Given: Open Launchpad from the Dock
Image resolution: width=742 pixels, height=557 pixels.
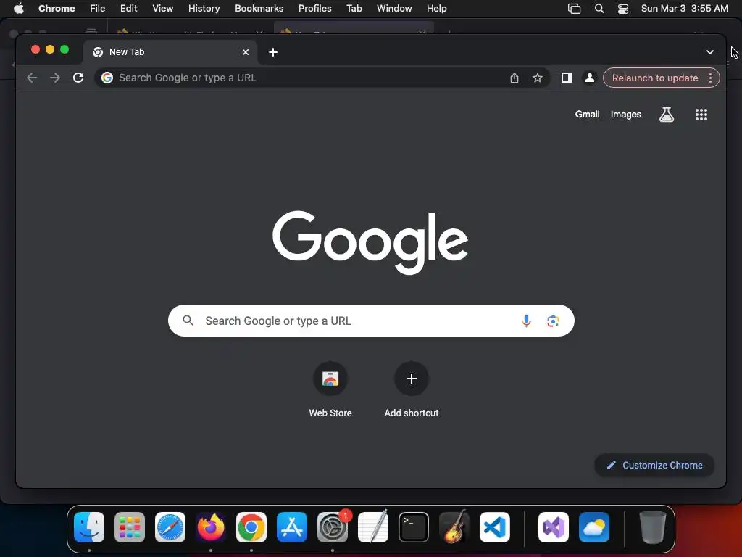Looking at the screenshot, I should [x=130, y=527].
